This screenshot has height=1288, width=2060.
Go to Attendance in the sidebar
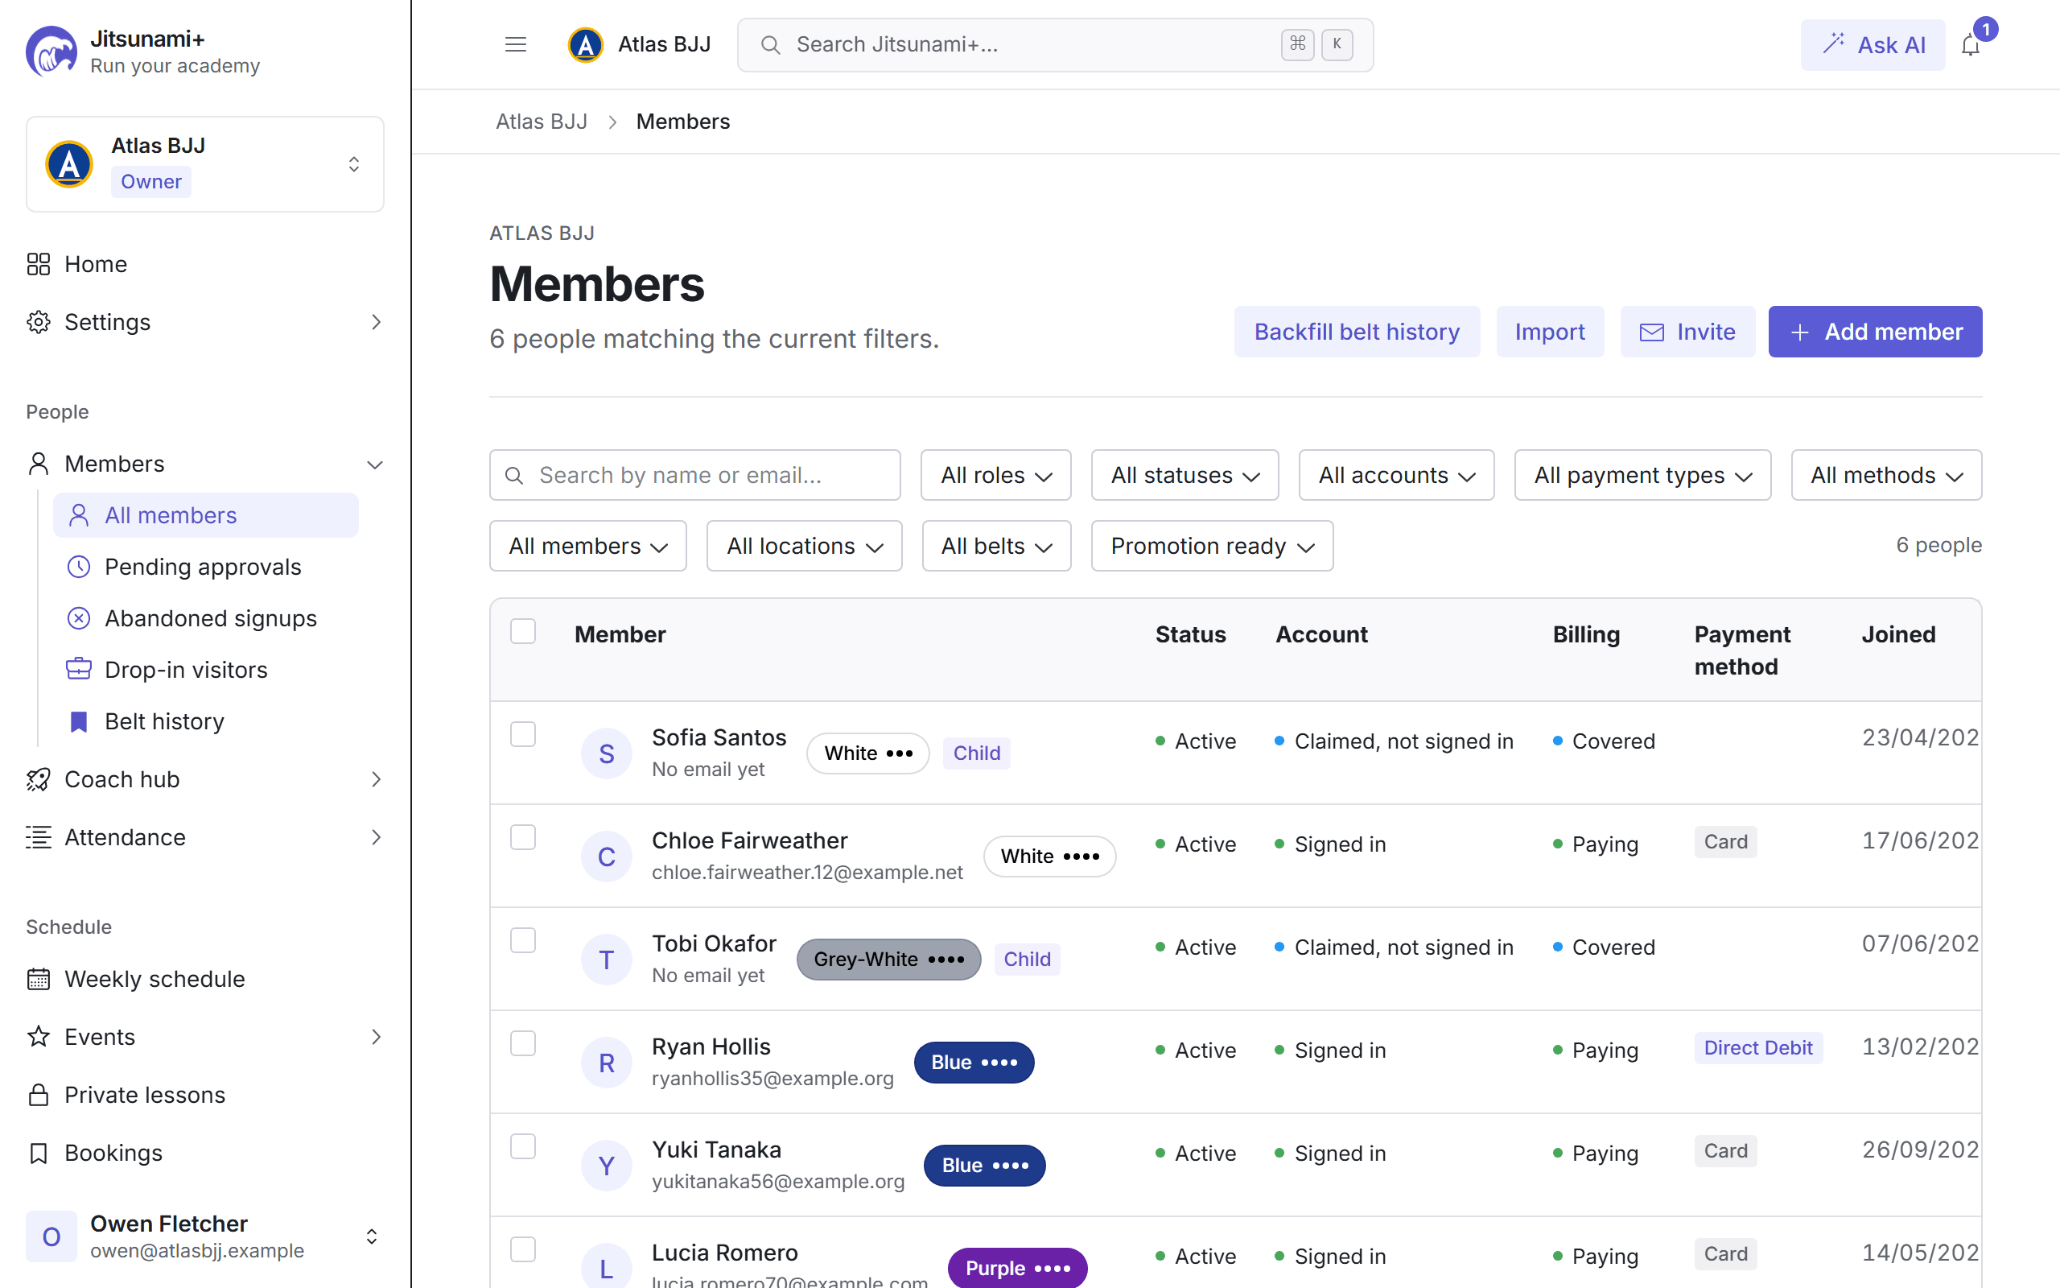tap(204, 837)
